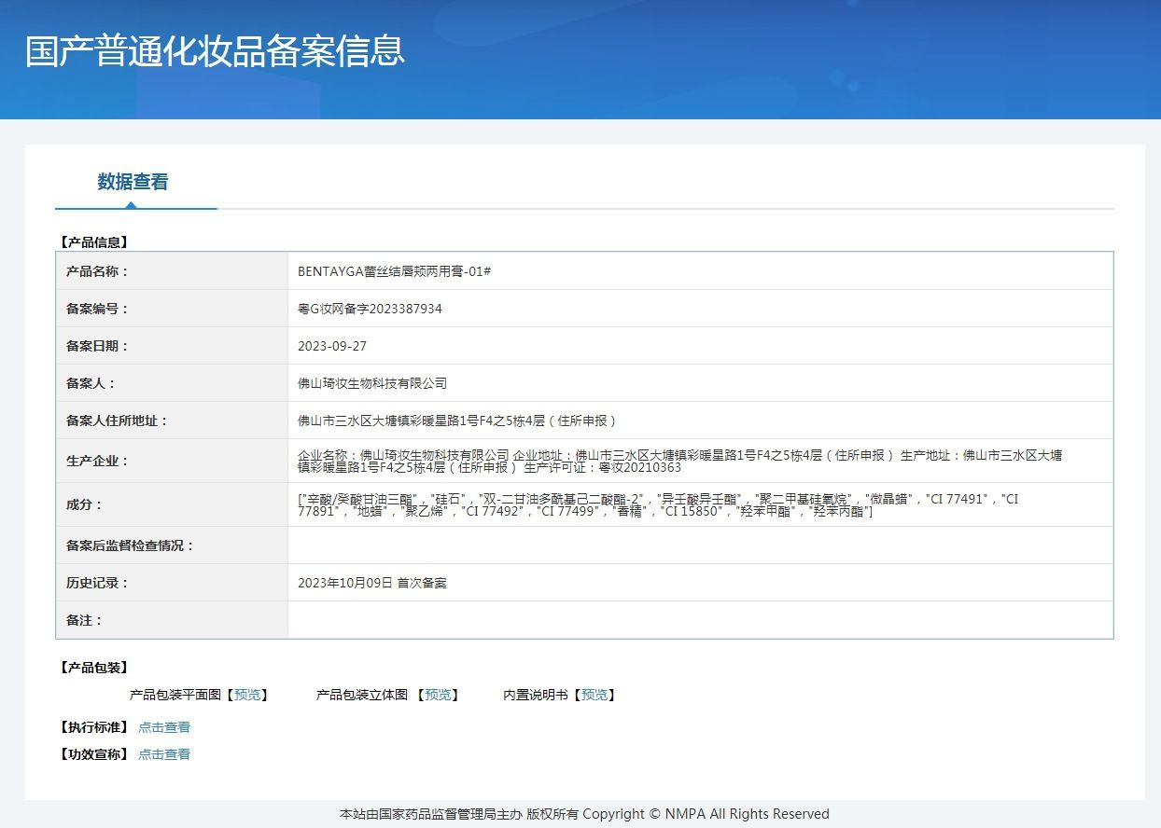Open 预览 link for 产品包装平面图
1161x828 pixels.
click(247, 695)
